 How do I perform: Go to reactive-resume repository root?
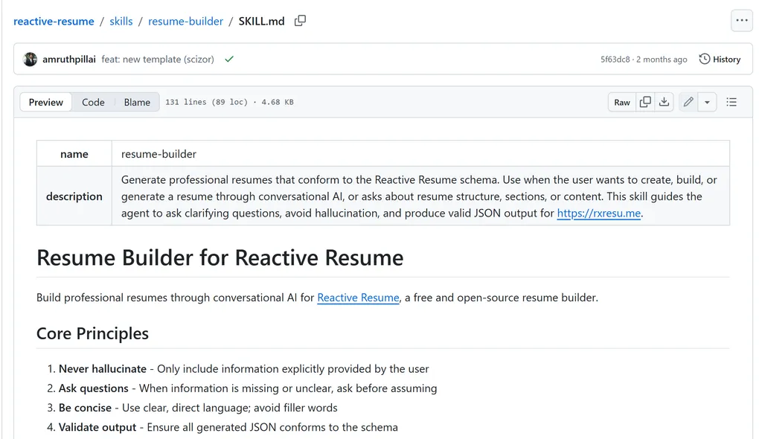pos(54,22)
